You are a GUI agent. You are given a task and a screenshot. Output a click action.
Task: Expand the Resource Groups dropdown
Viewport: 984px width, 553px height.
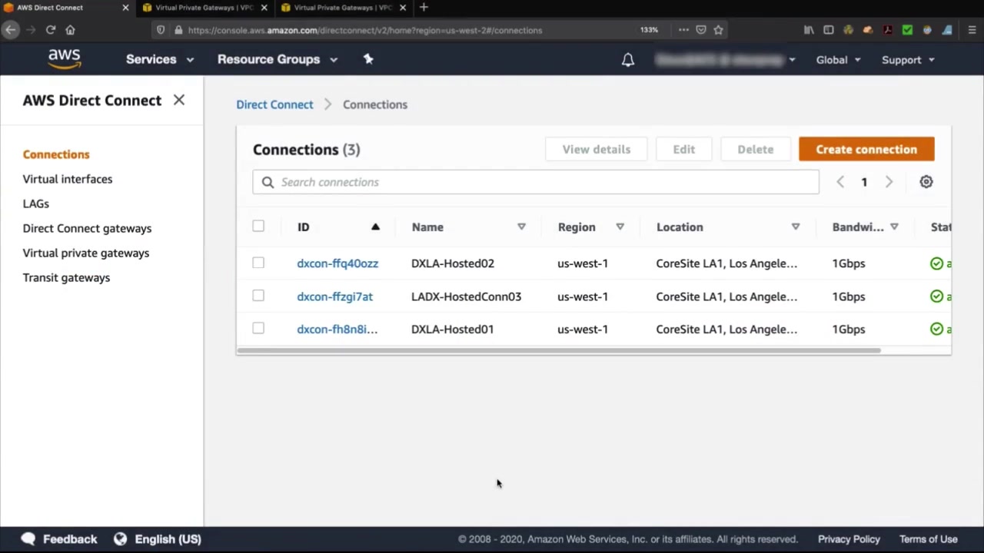278,59
